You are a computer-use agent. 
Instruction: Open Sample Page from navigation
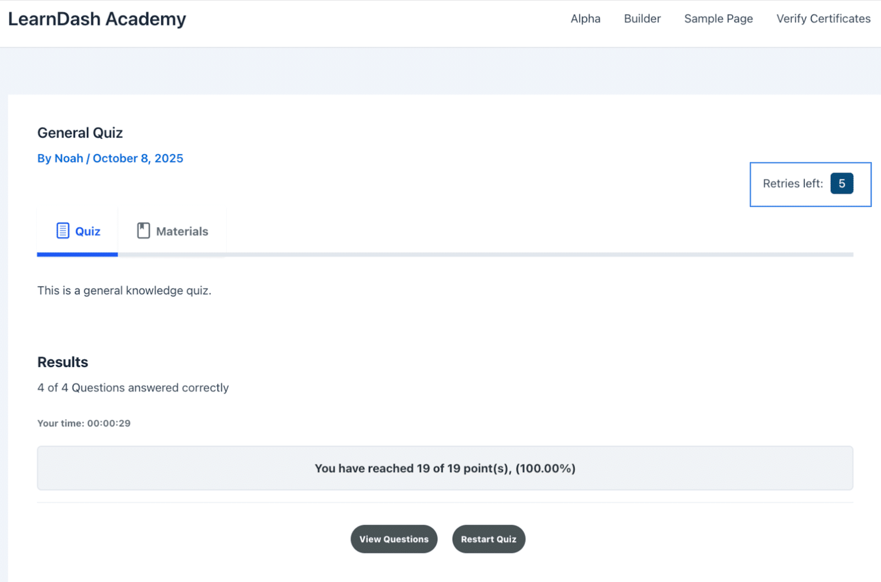click(x=719, y=19)
